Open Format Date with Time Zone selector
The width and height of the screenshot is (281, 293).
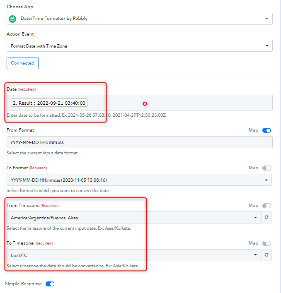[x=140, y=46]
